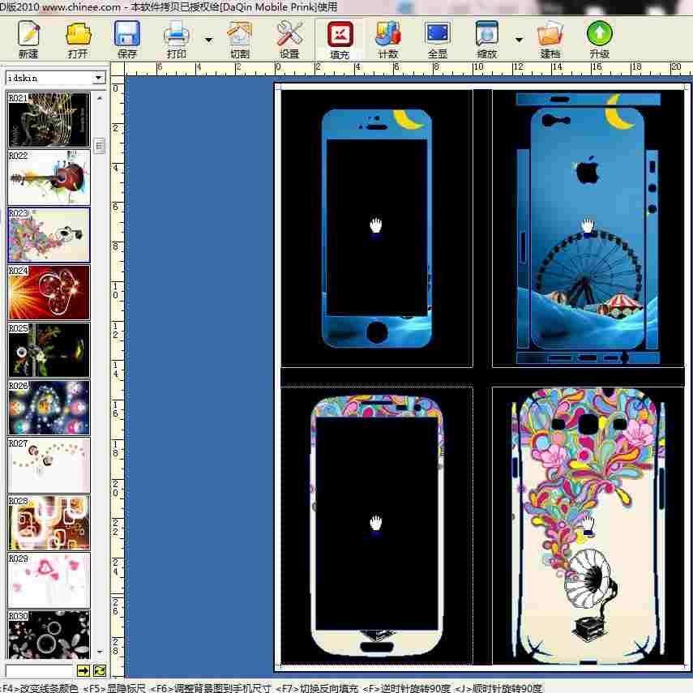Screen dimensions: 693x693
Task: Select the R028 brown squares thumbnail
Action: 49,523
